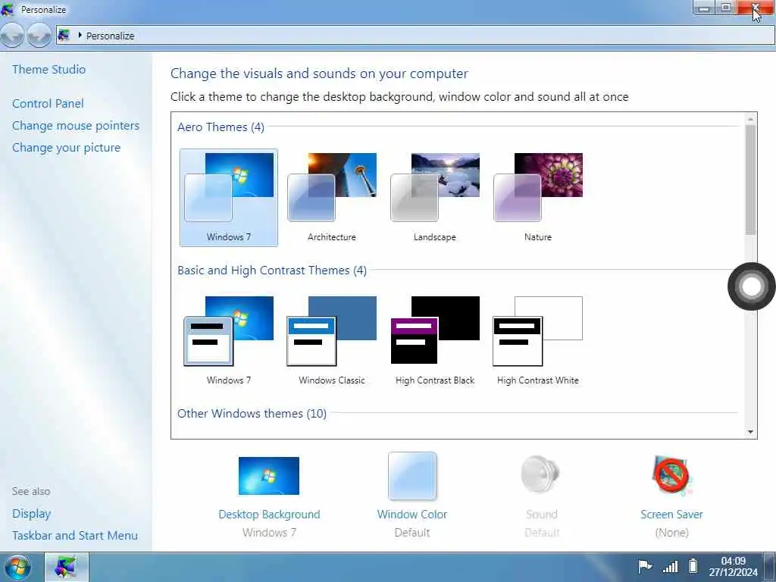Select the Windows 7 Aero theme
Image resolution: width=776 pixels, height=582 pixels.
tap(229, 198)
